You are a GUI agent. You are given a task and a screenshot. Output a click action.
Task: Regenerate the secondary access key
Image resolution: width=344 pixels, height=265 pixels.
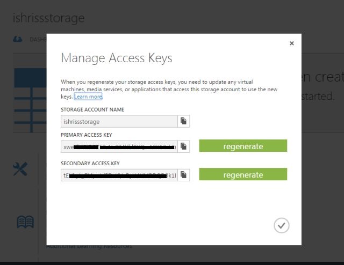click(243, 175)
